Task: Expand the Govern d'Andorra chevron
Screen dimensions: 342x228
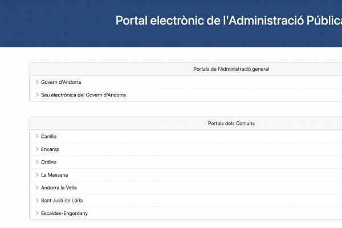Action: coord(37,82)
